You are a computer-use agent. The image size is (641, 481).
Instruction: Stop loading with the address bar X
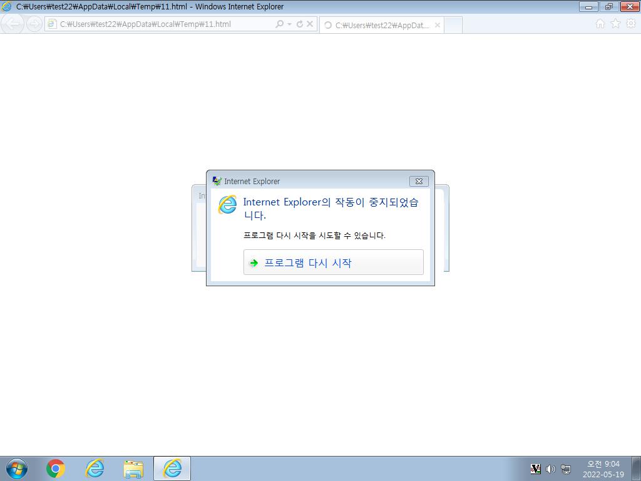[x=310, y=24]
